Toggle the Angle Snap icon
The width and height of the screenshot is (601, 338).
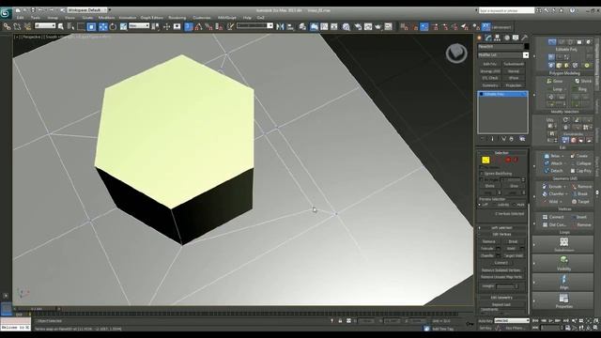pyautogui.click(x=198, y=26)
